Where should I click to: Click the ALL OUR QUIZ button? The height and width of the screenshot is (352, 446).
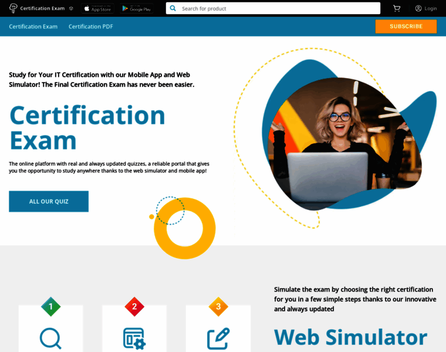tap(49, 201)
